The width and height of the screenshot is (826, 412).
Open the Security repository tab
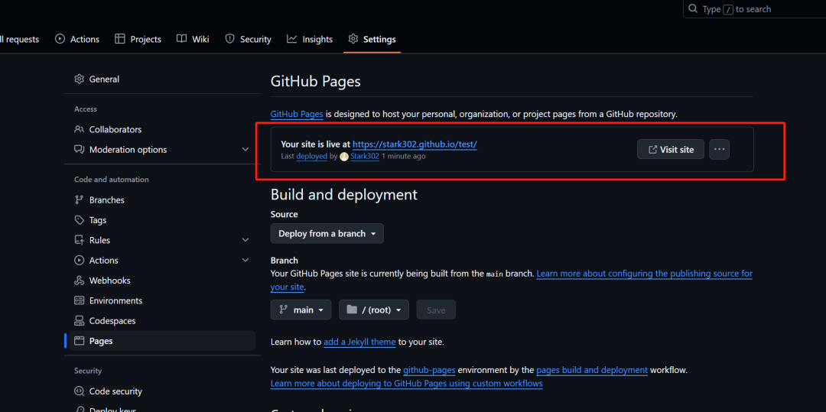pyautogui.click(x=248, y=39)
